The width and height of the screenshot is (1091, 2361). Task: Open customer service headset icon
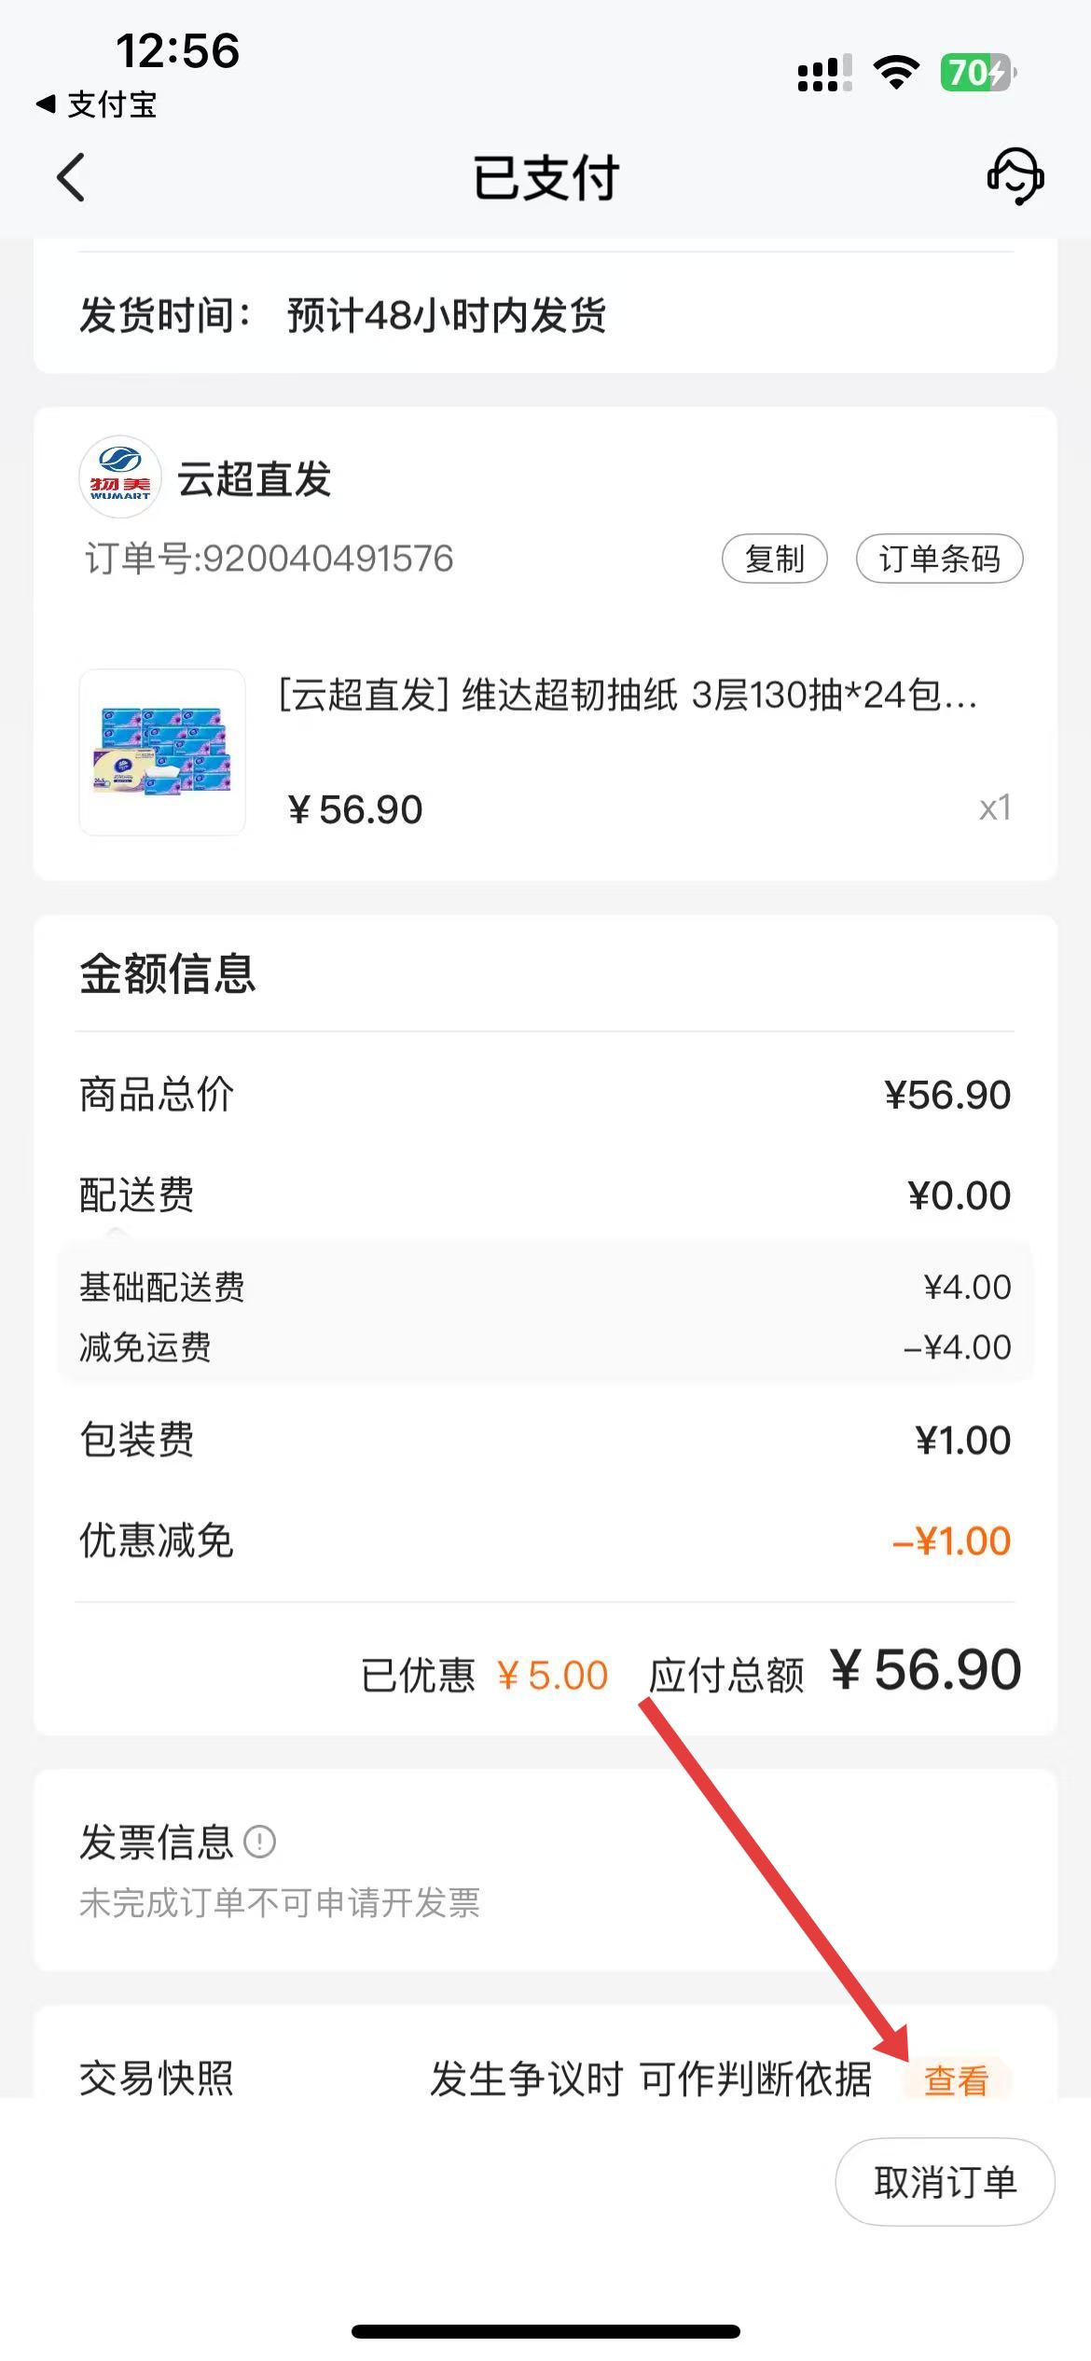pos(1015,175)
